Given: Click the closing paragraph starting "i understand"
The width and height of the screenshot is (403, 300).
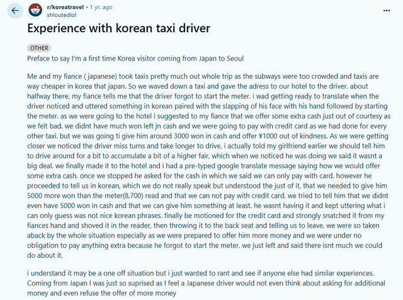Looking at the screenshot, I should (201, 282).
